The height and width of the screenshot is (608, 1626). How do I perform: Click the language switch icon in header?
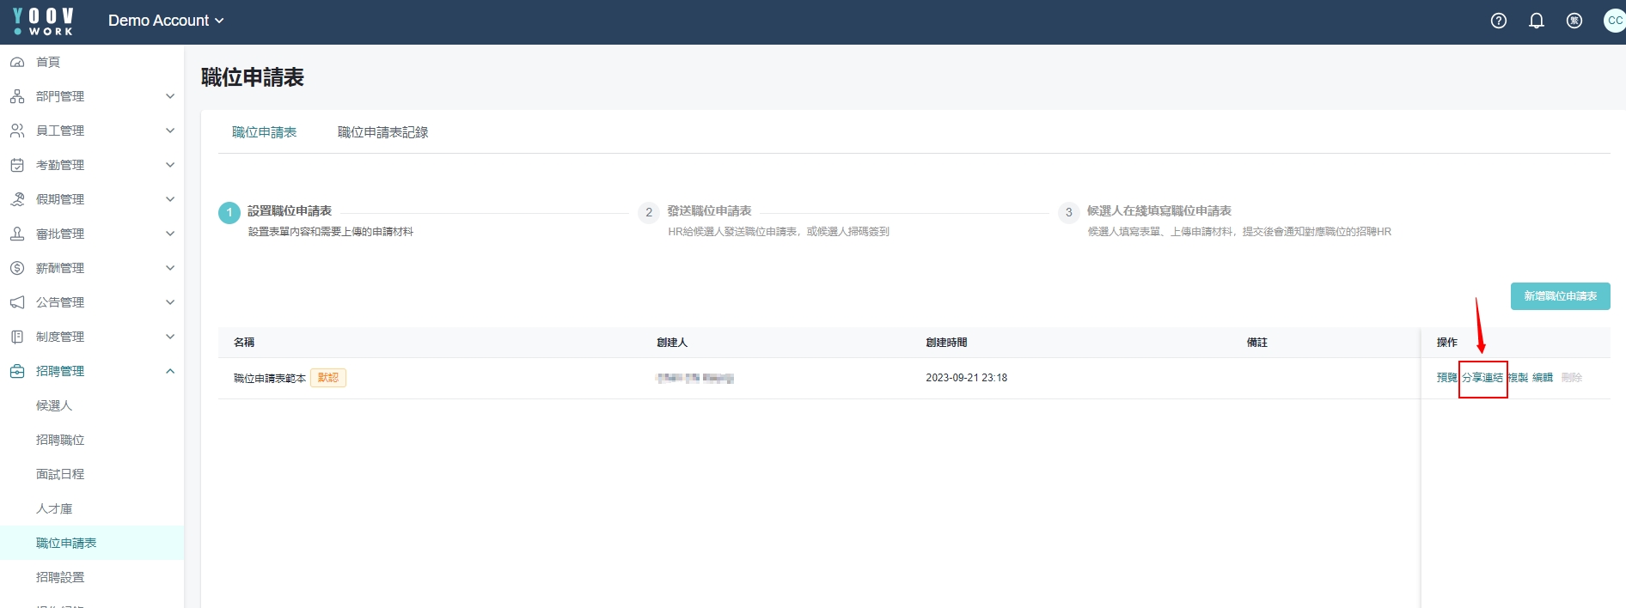pyautogui.click(x=1574, y=21)
